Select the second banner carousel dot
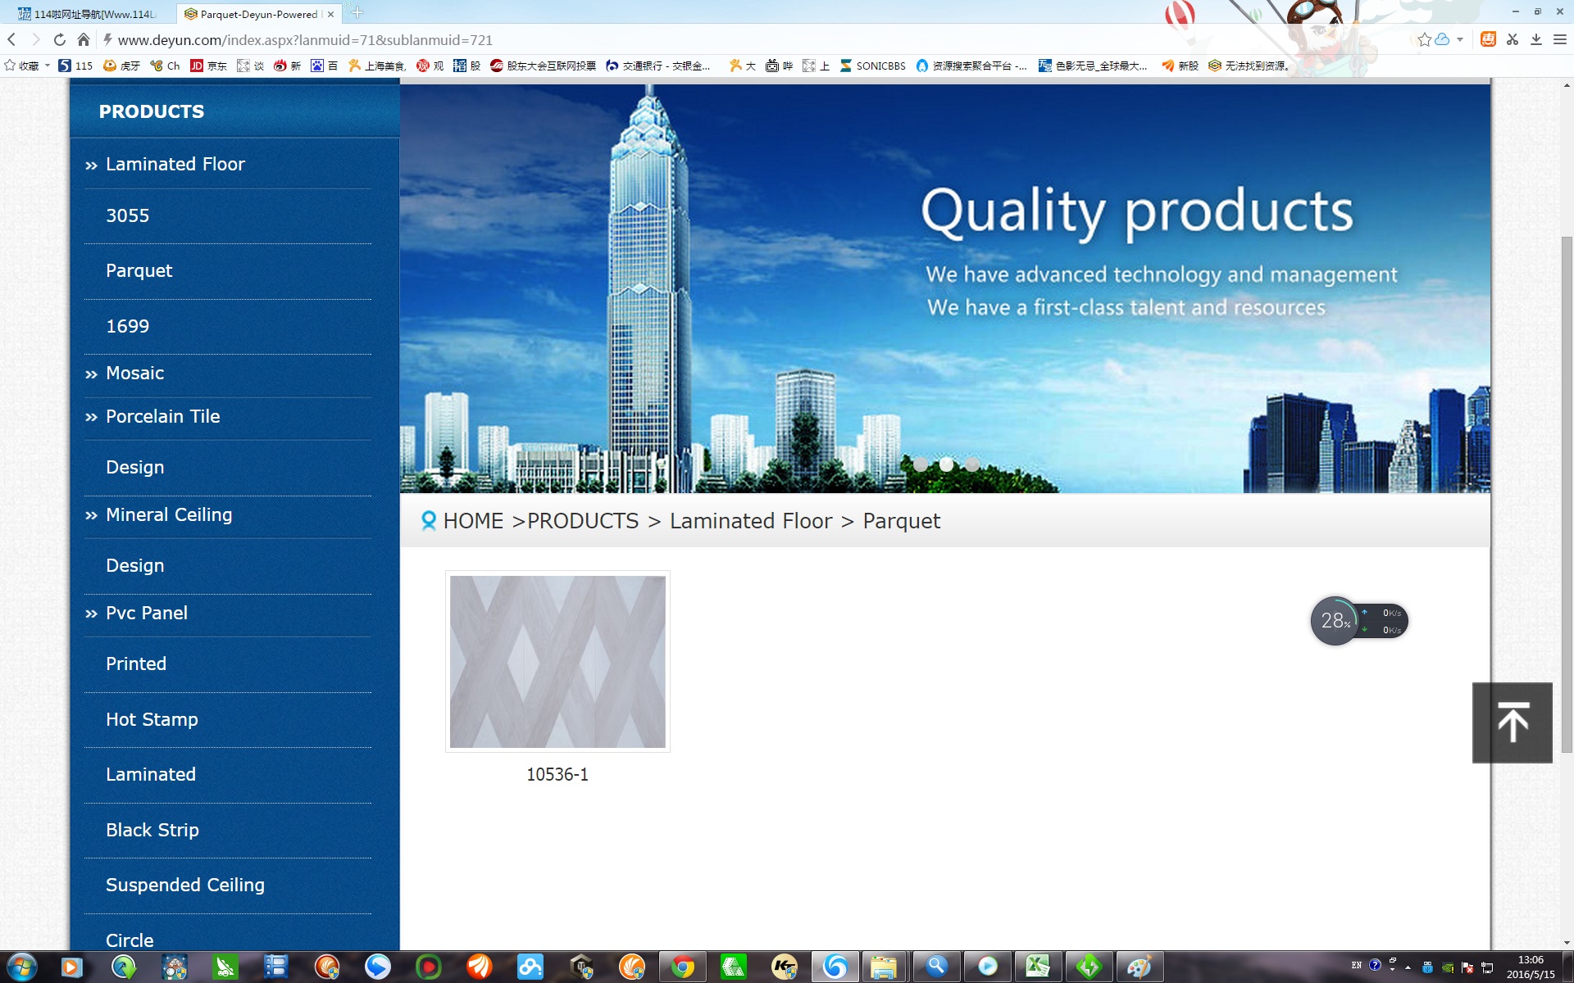The height and width of the screenshot is (983, 1574). (x=946, y=464)
